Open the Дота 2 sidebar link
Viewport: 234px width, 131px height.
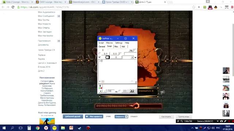pyautogui.click(x=41, y=71)
